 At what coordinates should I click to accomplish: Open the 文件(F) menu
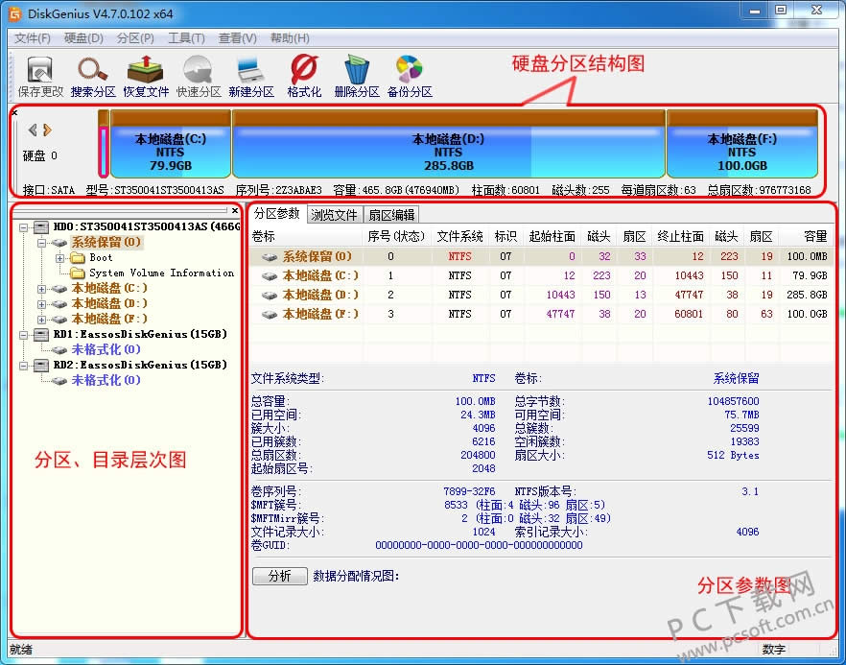pos(33,38)
